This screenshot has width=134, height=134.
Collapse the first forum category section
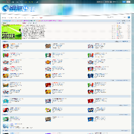[x=129, y=42]
